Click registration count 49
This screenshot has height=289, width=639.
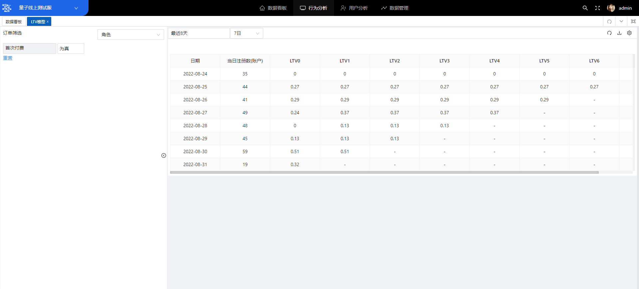245,113
